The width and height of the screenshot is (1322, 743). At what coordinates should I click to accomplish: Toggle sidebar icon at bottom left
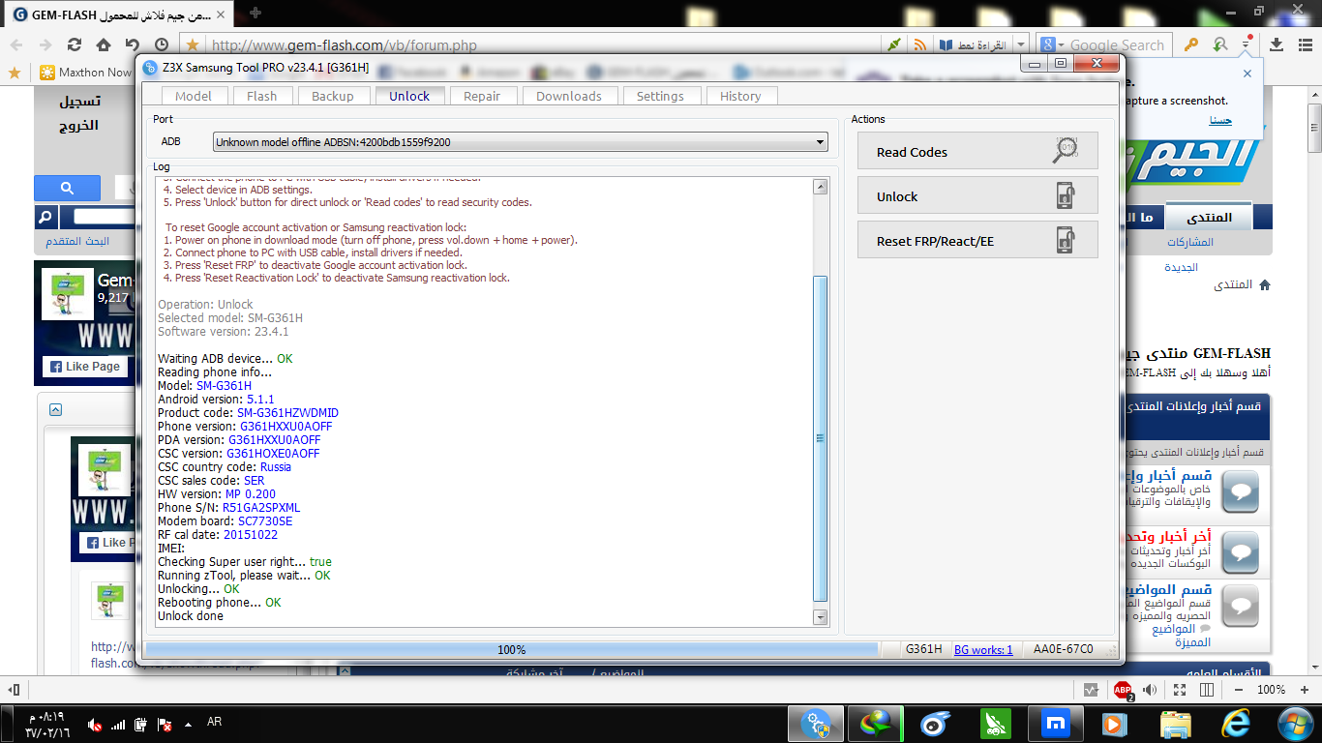15,690
